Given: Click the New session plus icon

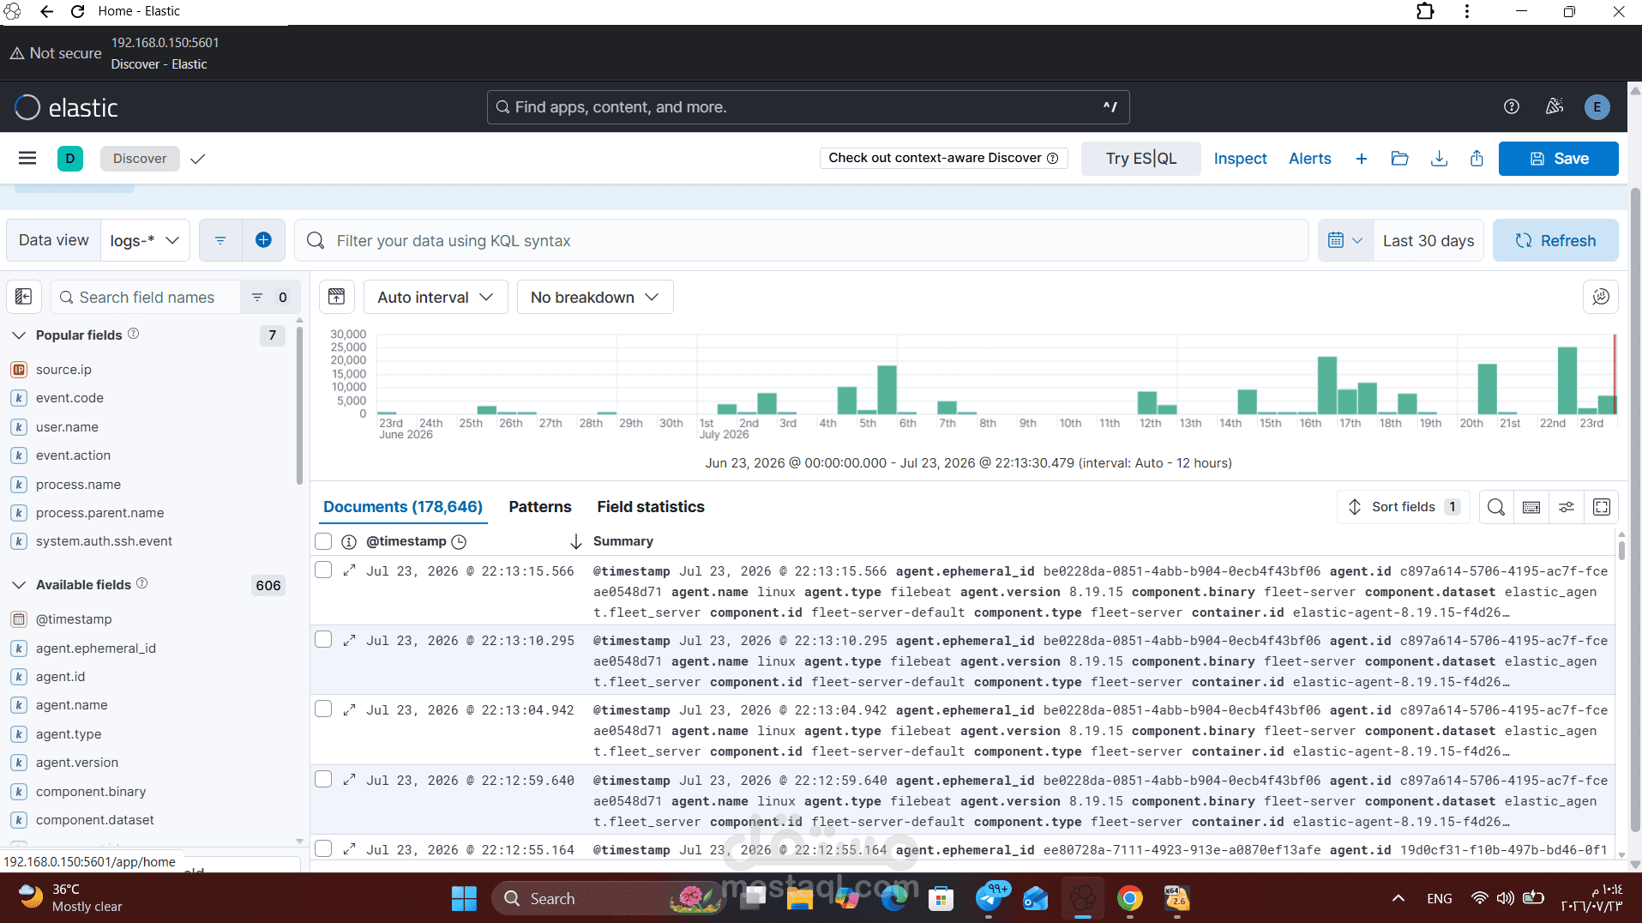Looking at the screenshot, I should pos(1361,159).
